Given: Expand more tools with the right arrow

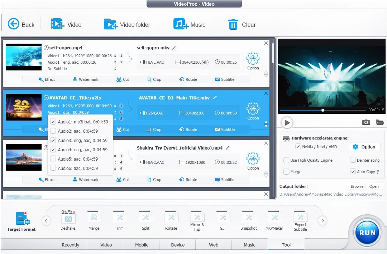Looking at the screenshot, I should pyautogui.click(x=322, y=220).
